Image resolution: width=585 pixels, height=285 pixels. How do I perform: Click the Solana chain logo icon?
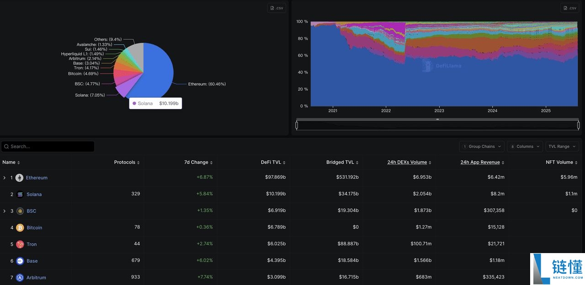pyautogui.click(x=20, y=194)
